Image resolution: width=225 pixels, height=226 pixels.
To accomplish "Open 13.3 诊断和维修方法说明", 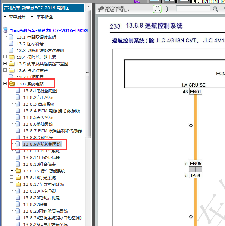I will coord(40,51).
